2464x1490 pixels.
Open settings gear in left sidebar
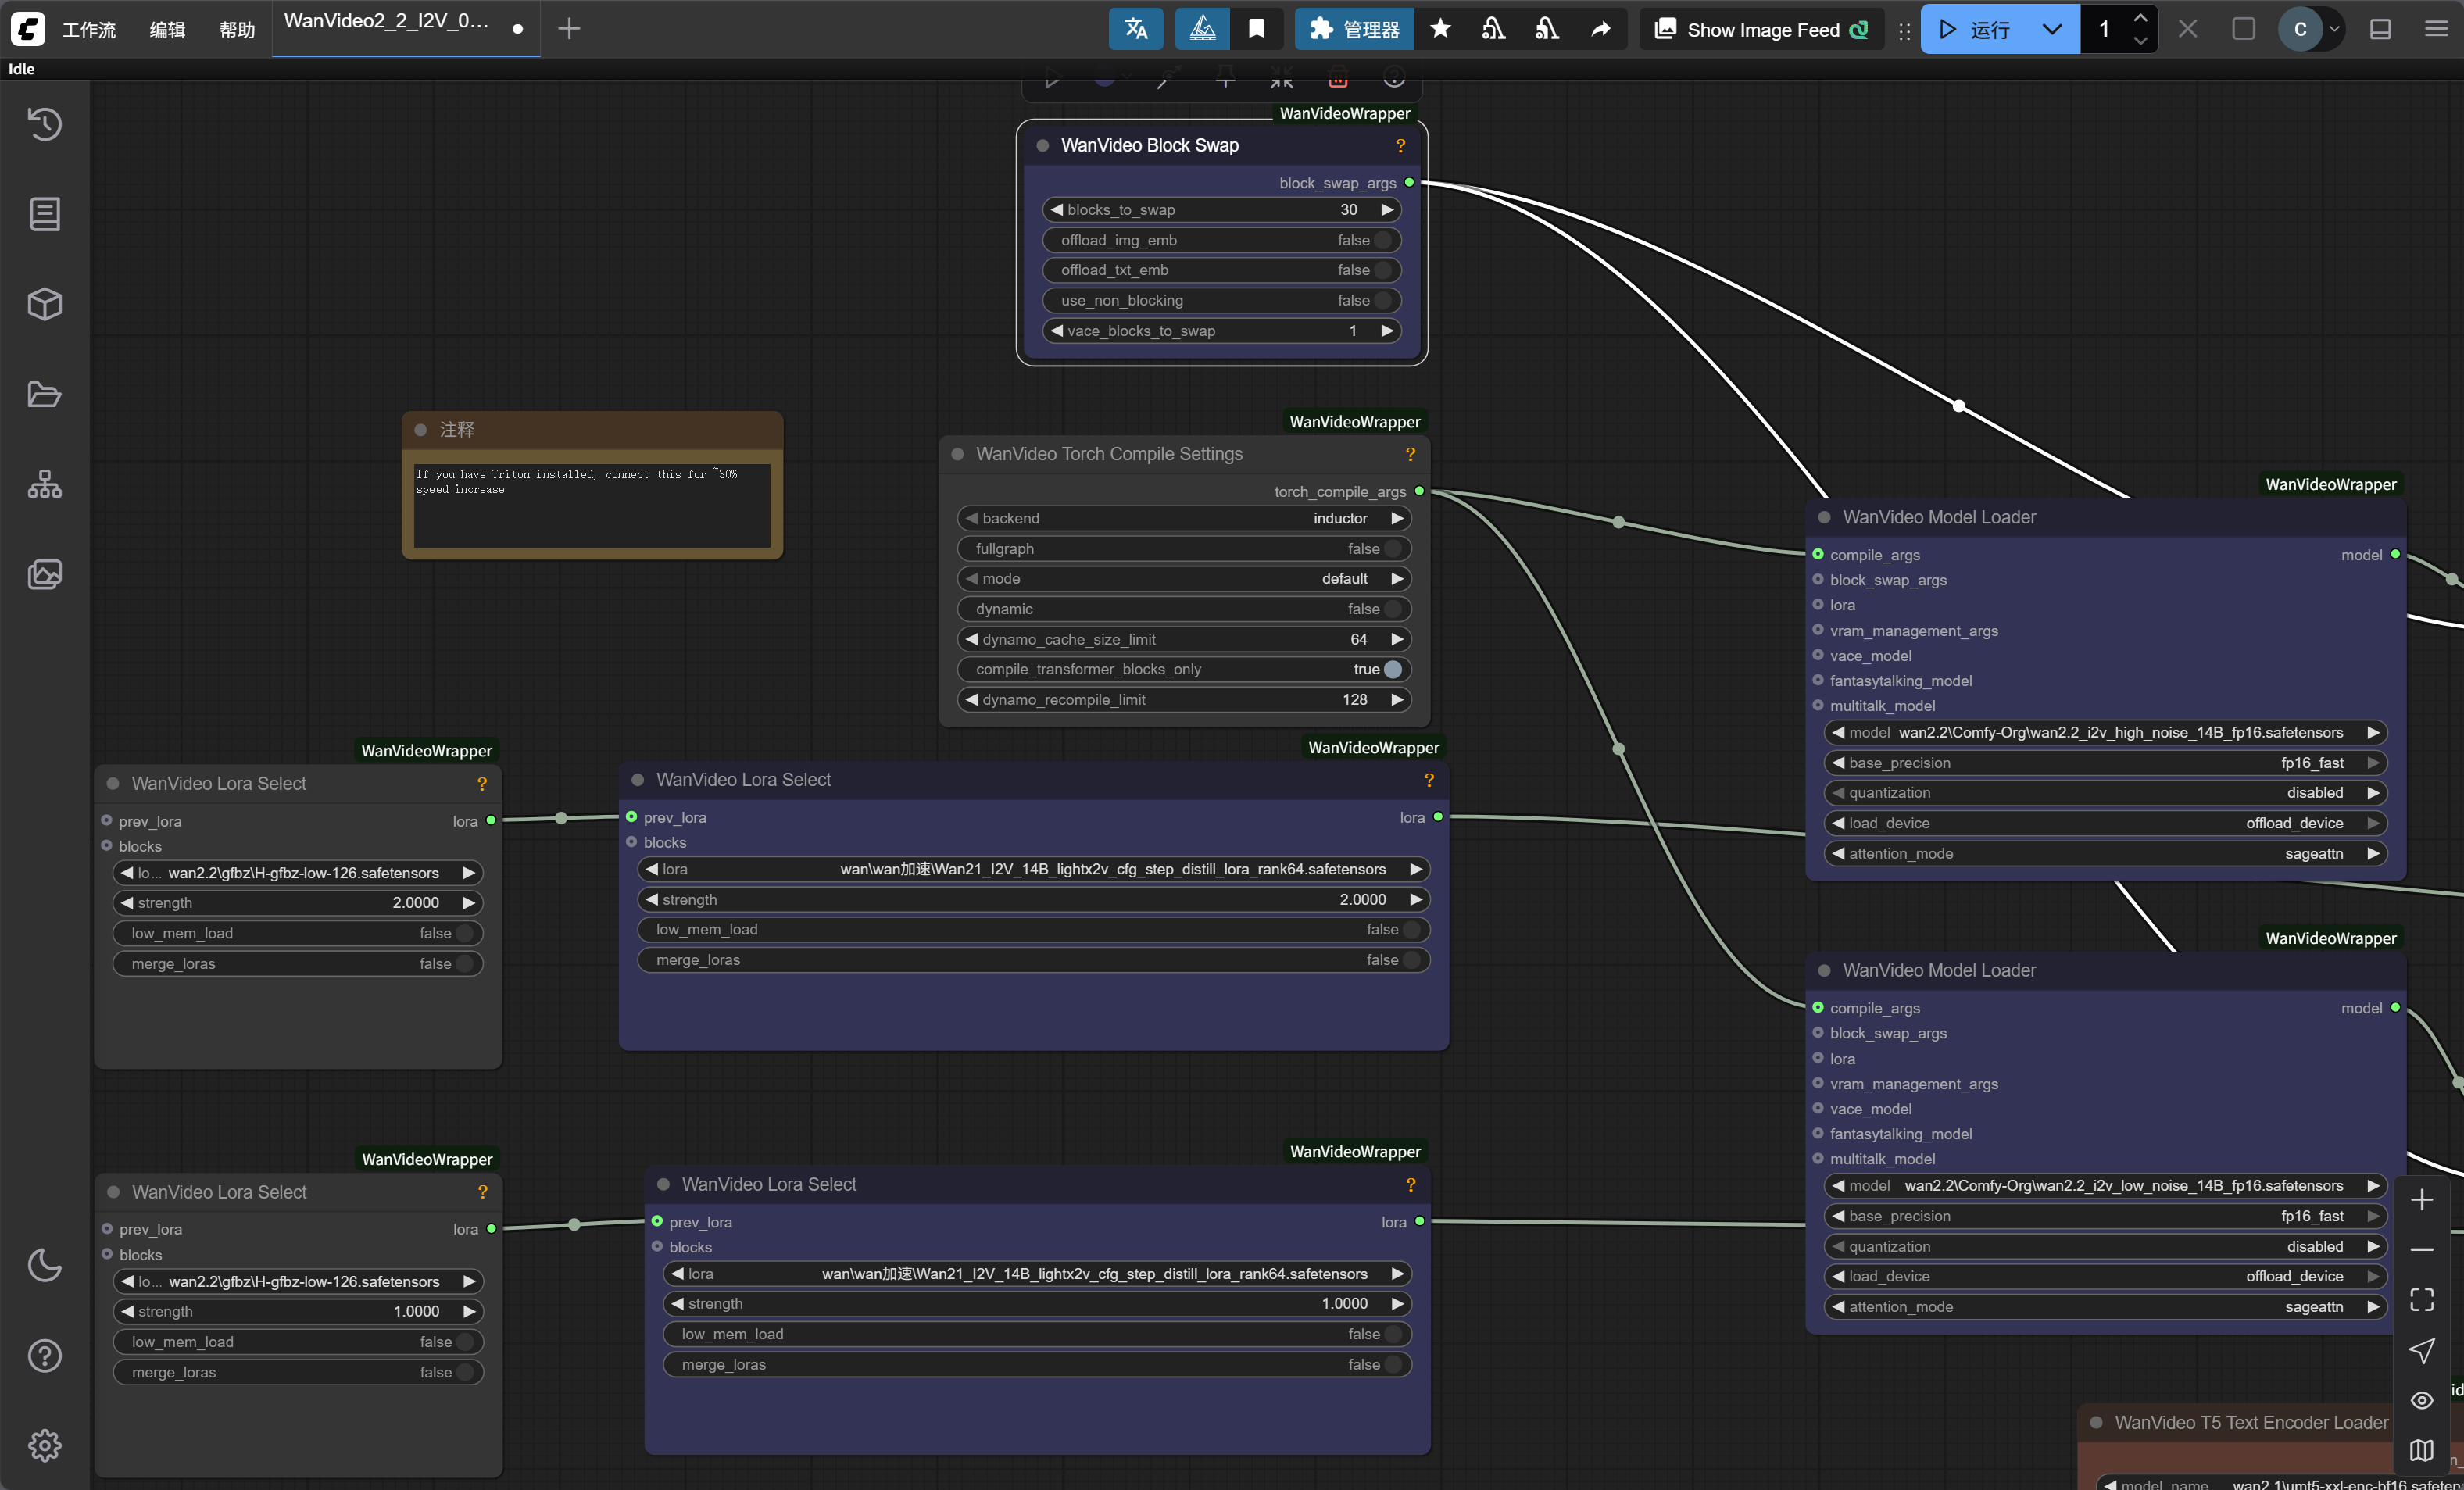(44, 1445)
